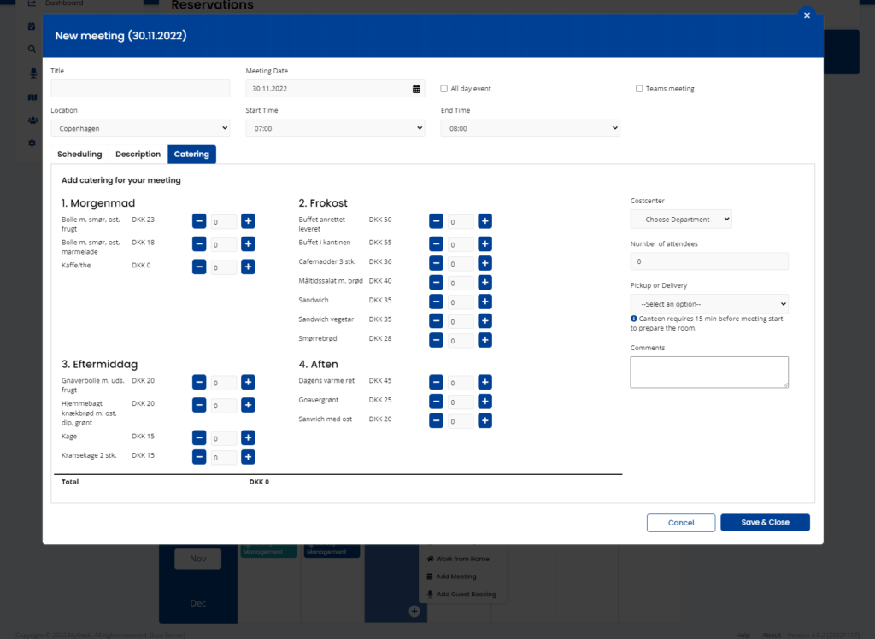Click the Save & Close button
Image resolution: width=875 pixels, height=639 pixels.
(765, 522)
